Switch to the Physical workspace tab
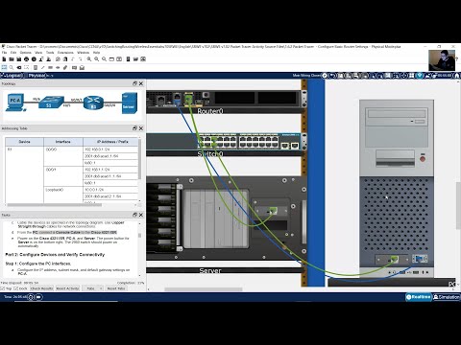This screenshot has height=345, width=461. (x=36, y=76)
